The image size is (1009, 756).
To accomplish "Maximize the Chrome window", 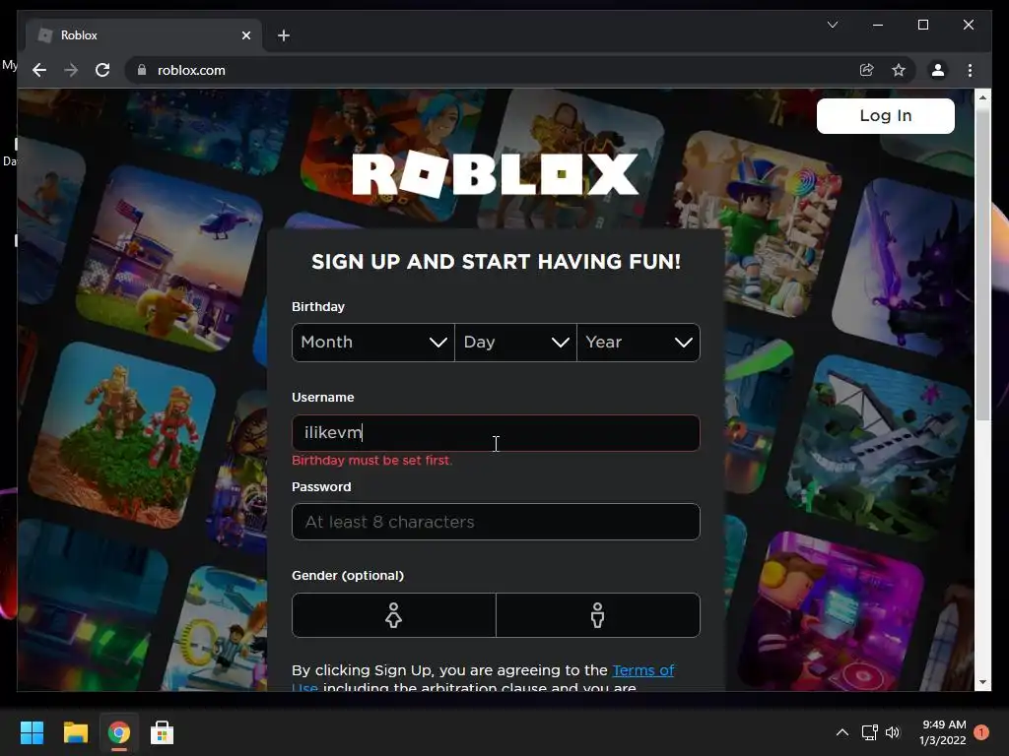I will (922, 25).
